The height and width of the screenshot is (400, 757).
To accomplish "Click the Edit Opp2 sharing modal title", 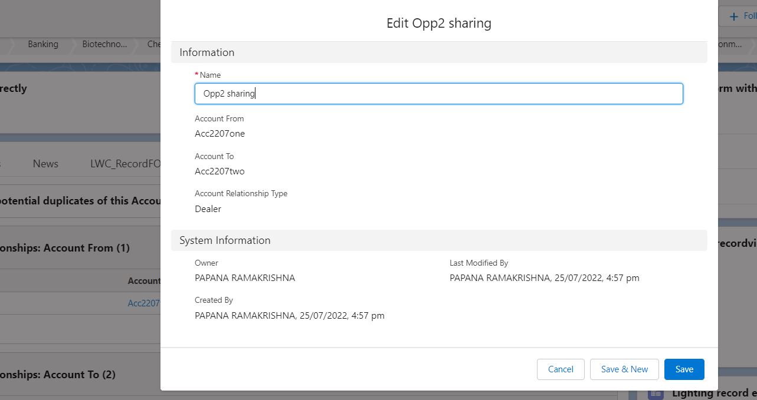I will coord(439,22).
